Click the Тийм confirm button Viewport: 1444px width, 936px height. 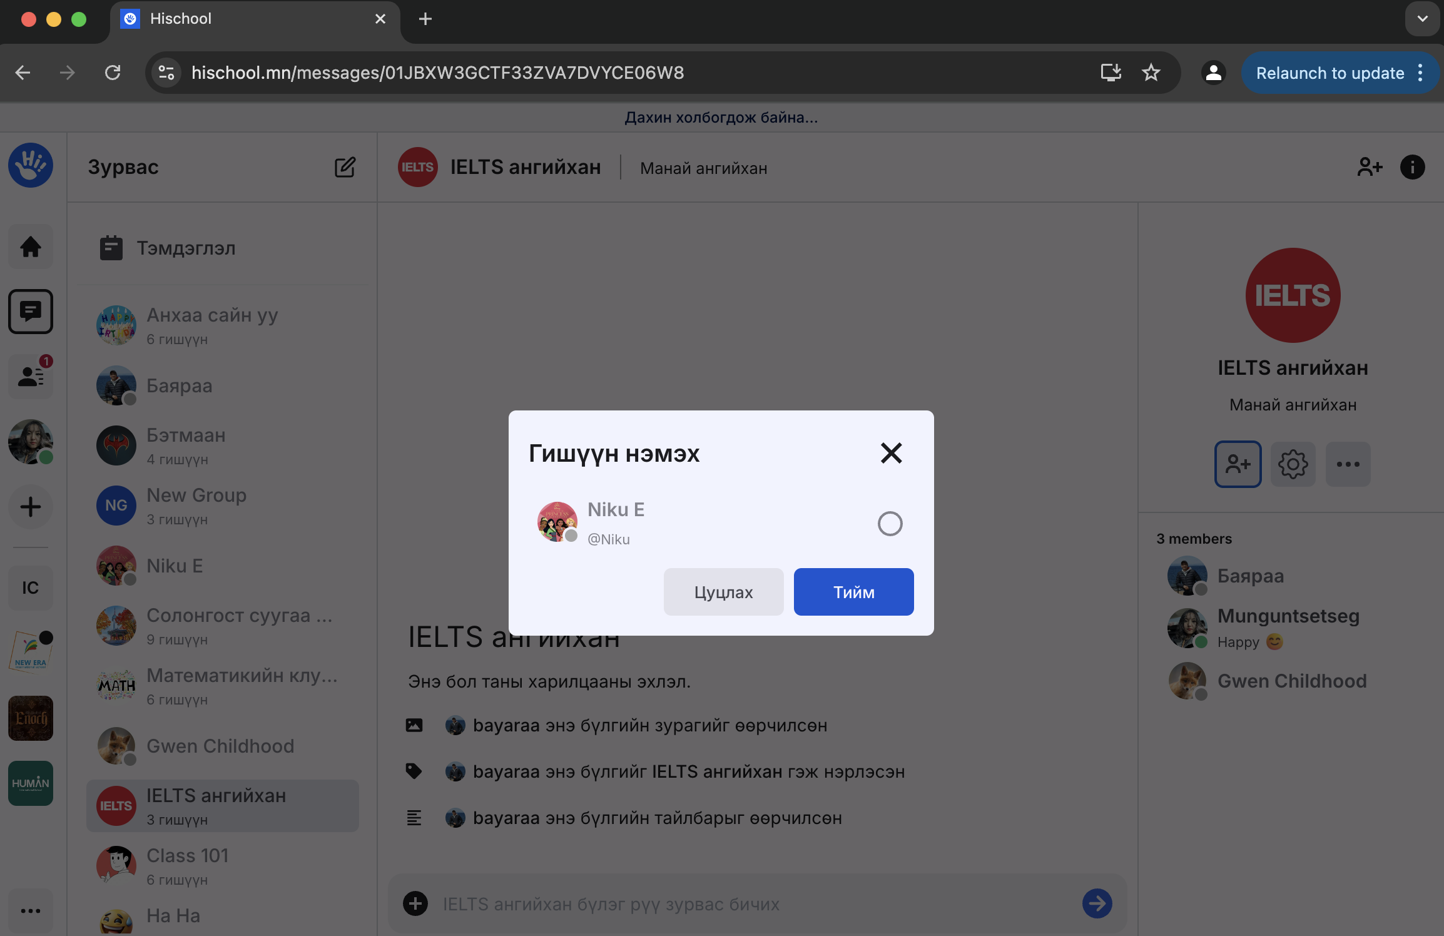[853, 592]
